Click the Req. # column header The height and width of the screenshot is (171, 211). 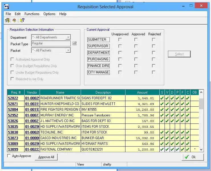click(16, 92)
